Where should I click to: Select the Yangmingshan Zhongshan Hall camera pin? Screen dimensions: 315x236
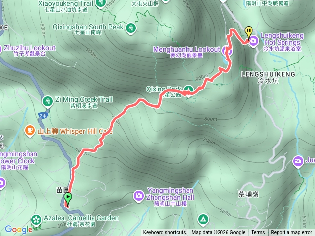[139, 196]
